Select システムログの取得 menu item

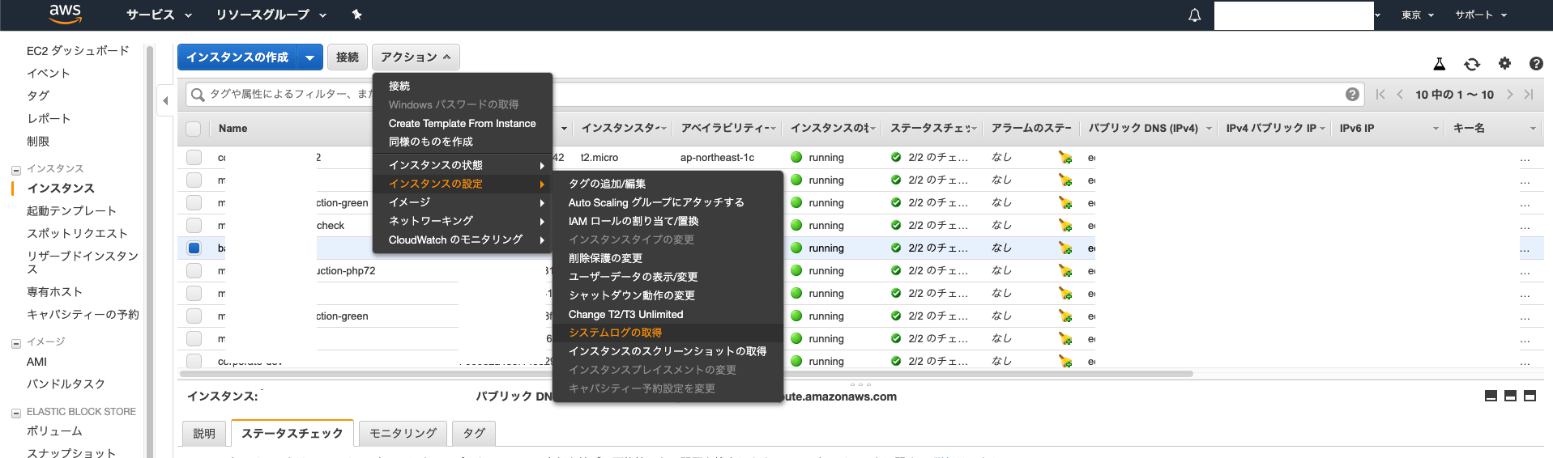(x=668, y=333)
